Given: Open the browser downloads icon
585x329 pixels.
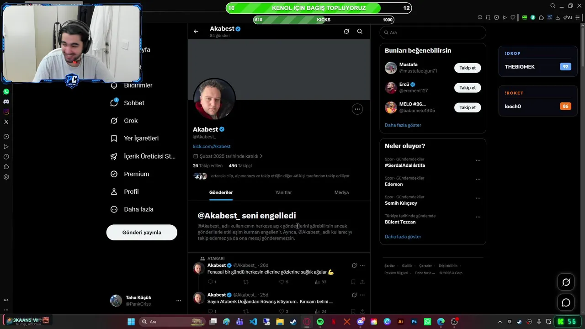Looking at the screenshot, I should click(558, 17).
